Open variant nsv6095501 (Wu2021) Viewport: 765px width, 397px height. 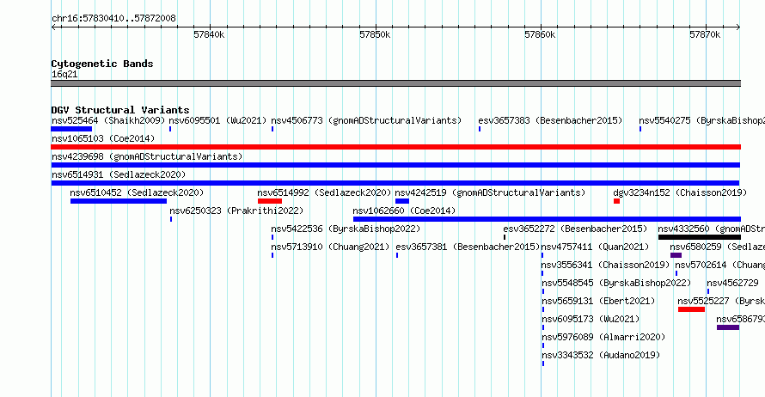tap(217, 120)
